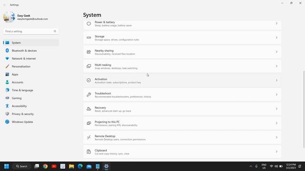Viewport: 305px width, 171px height.
Task: Expand the Recovery chevron
Action: click(x=276, y=109)
